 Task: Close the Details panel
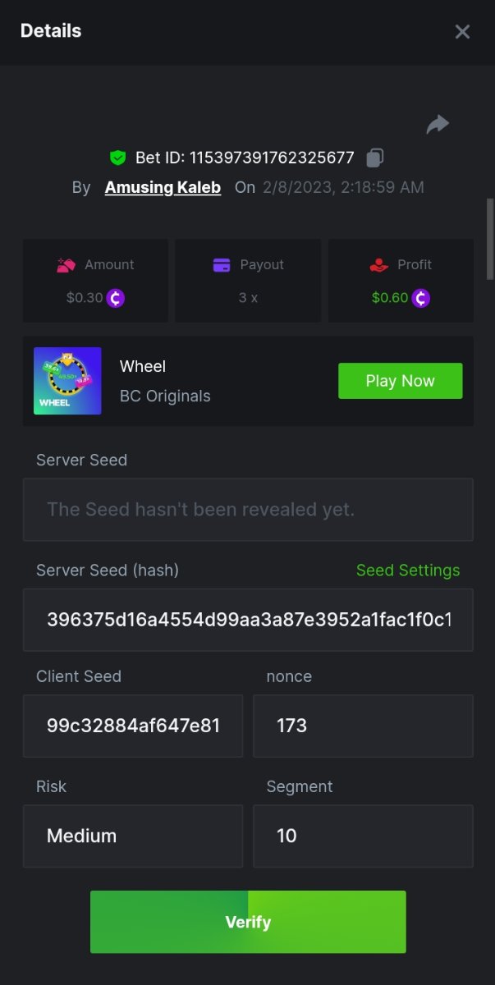pos(462,31)
